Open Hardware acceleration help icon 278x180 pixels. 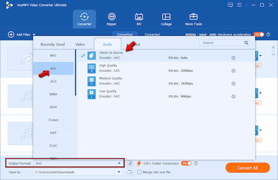pos(268,35)
